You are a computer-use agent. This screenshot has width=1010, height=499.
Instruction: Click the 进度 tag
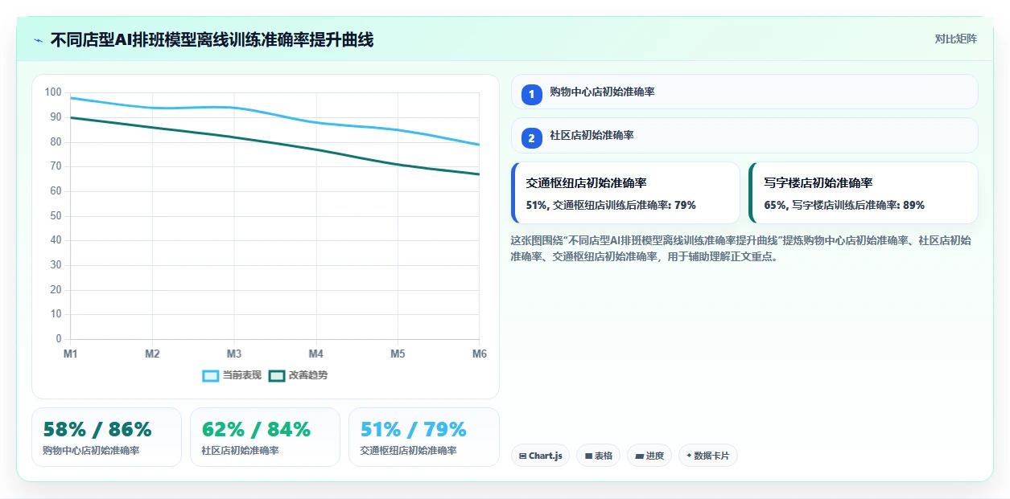(x=649, y=456)
